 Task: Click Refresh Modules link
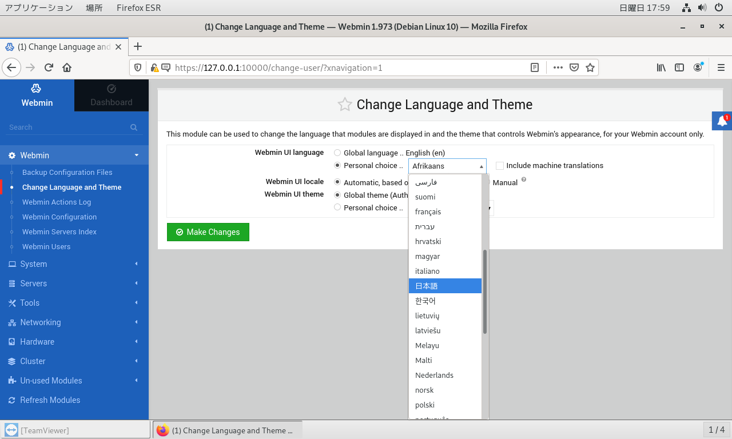coord(50,400)
